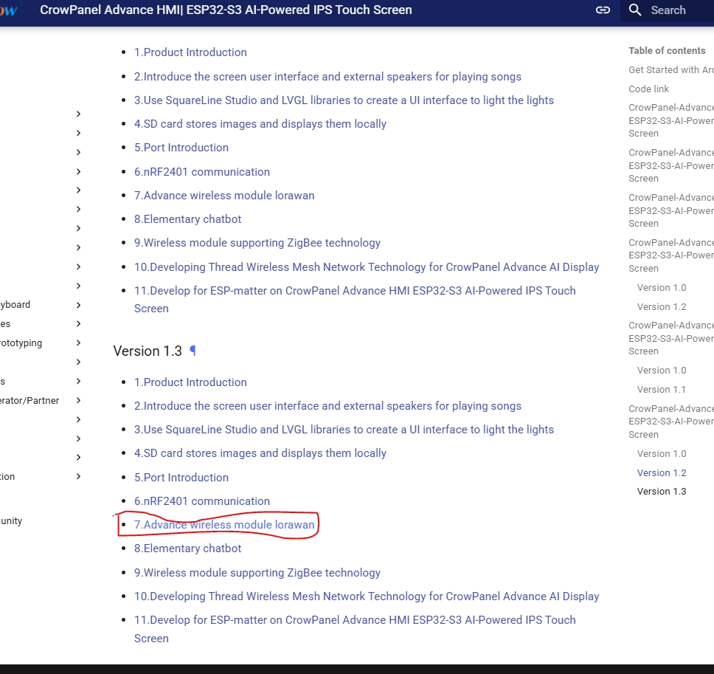The image size is (714, 674).
Task: Open "8.Elementary chatbot" under Version 1.3
Action: [x=187, y=549]
